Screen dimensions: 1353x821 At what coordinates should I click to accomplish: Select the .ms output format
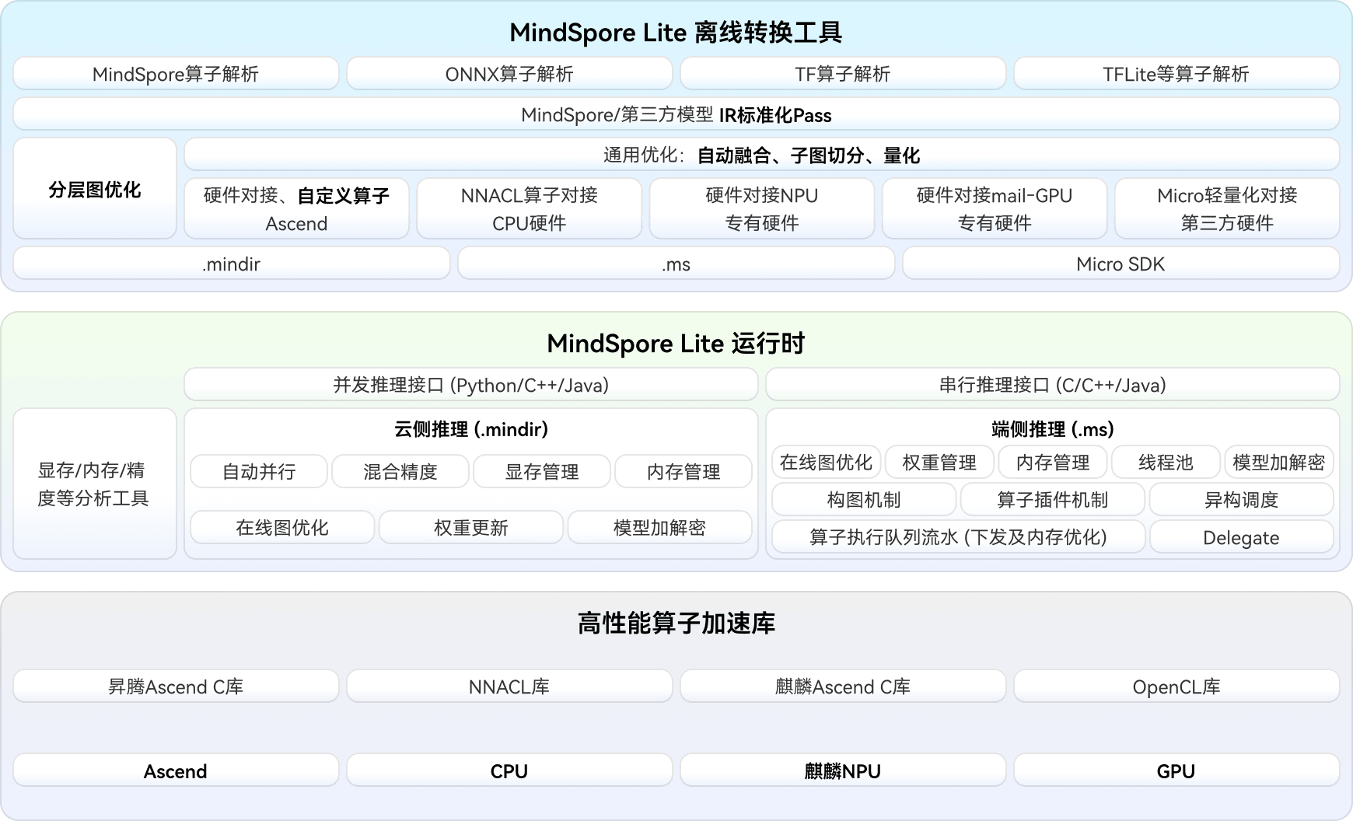[x=676, y=264]
